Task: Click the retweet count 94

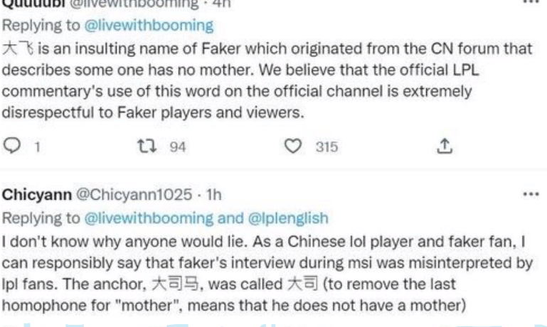Action: 171,147
